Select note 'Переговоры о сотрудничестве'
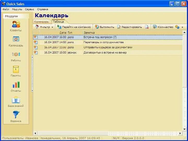188x141 pixels. (x=104, y=42)
